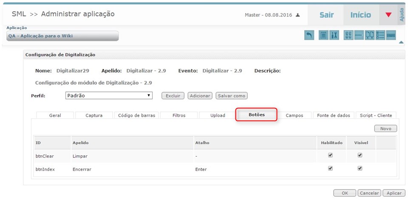Select the btnIndex row ID cell
This screenshot has width=408, height=201.
[45, 169]
